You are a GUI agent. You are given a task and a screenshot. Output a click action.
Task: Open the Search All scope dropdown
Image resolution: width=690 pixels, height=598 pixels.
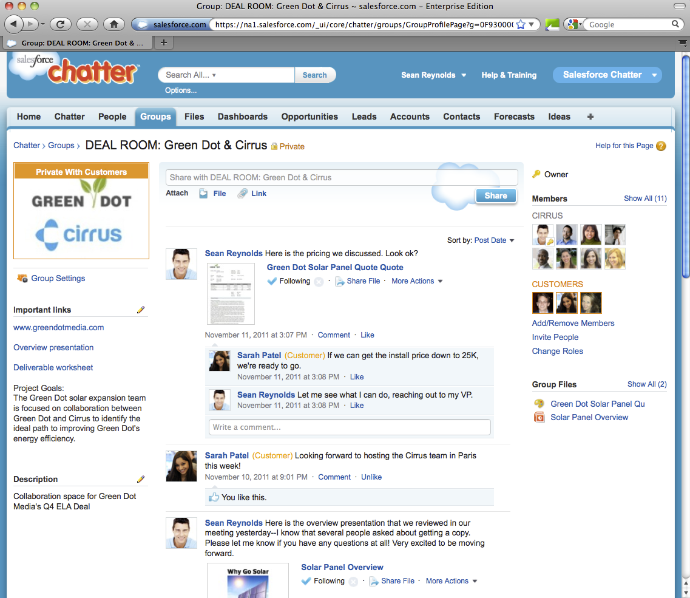[x=191, y=75]
